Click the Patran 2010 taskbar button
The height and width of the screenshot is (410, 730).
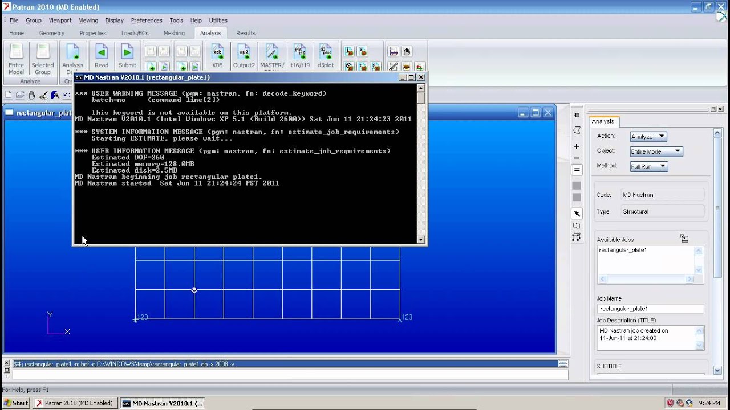[x=75, y=403]
